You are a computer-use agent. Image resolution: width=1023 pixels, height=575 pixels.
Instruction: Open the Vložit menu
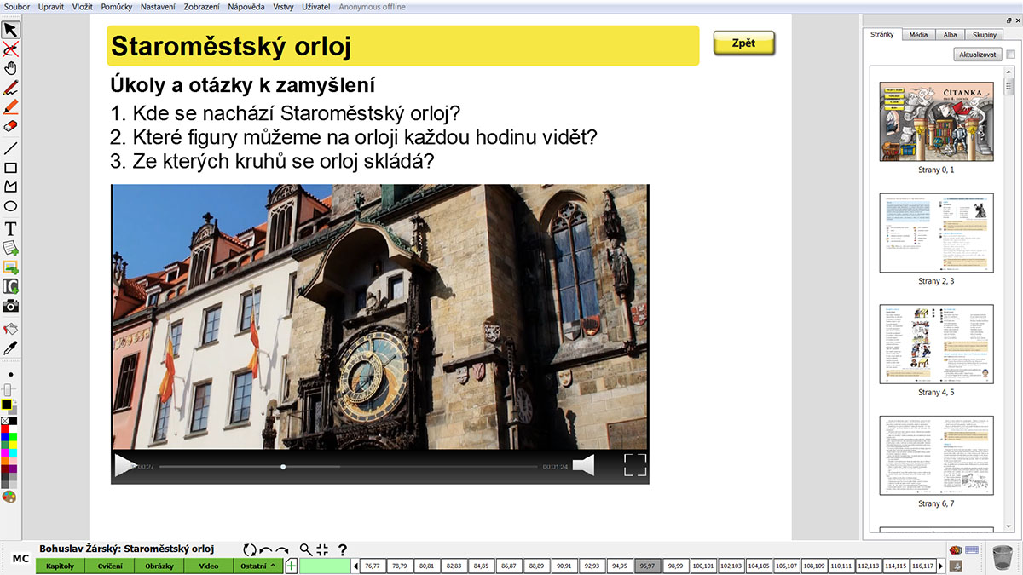pos(83,7)
